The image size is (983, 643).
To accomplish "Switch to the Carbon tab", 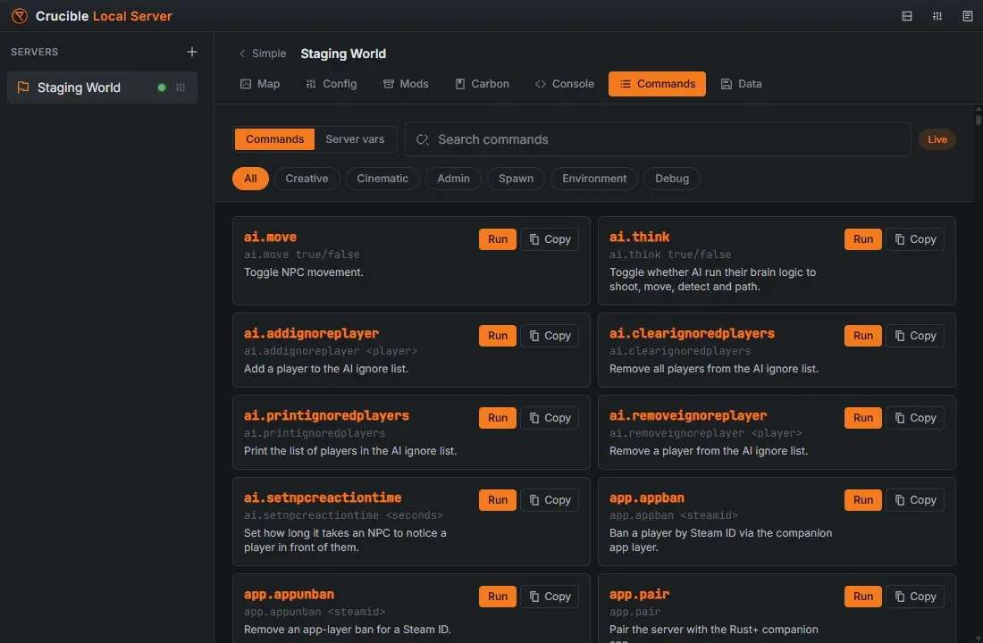I will (x=482, y=83).
